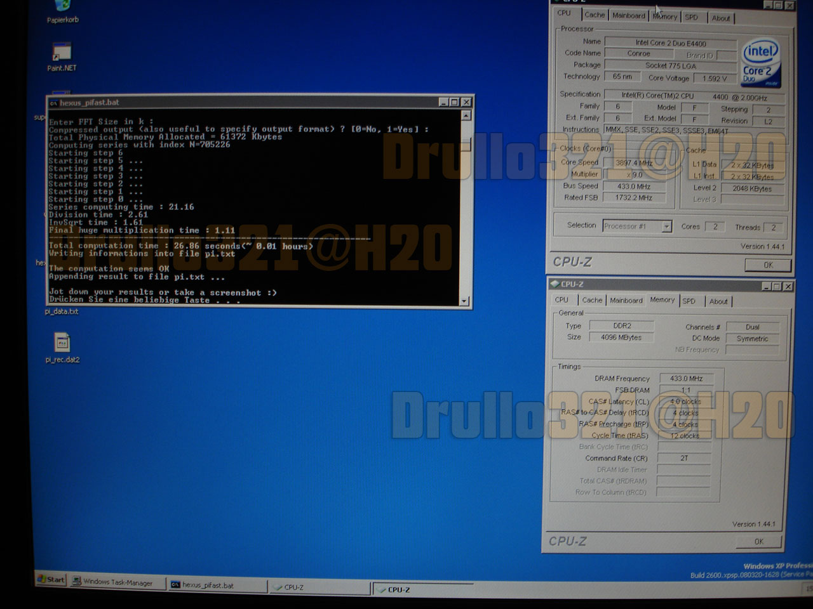Click the Cycle Time (tRAS) value 12 clocks

pos(685,436)
